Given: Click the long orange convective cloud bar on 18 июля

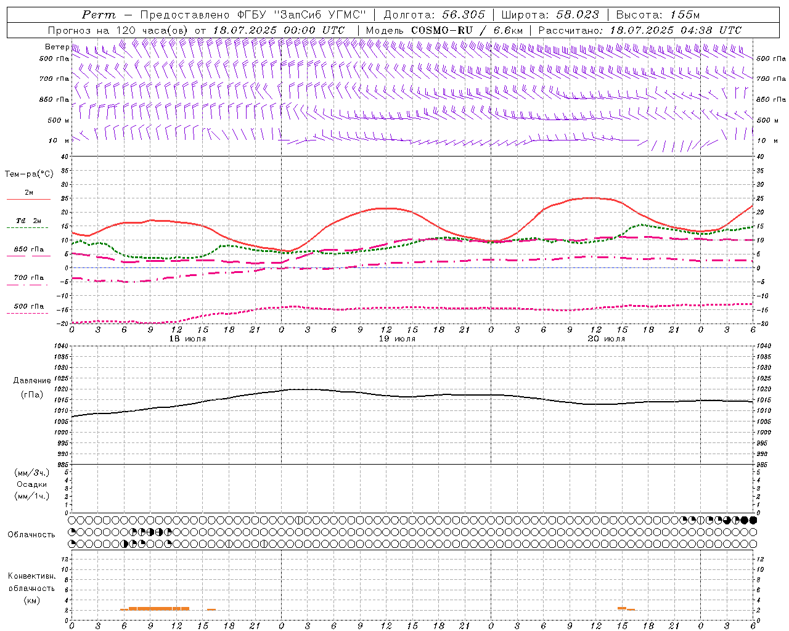Looking at the screenshot, I should pyautogui.click(x=159, y=609).
